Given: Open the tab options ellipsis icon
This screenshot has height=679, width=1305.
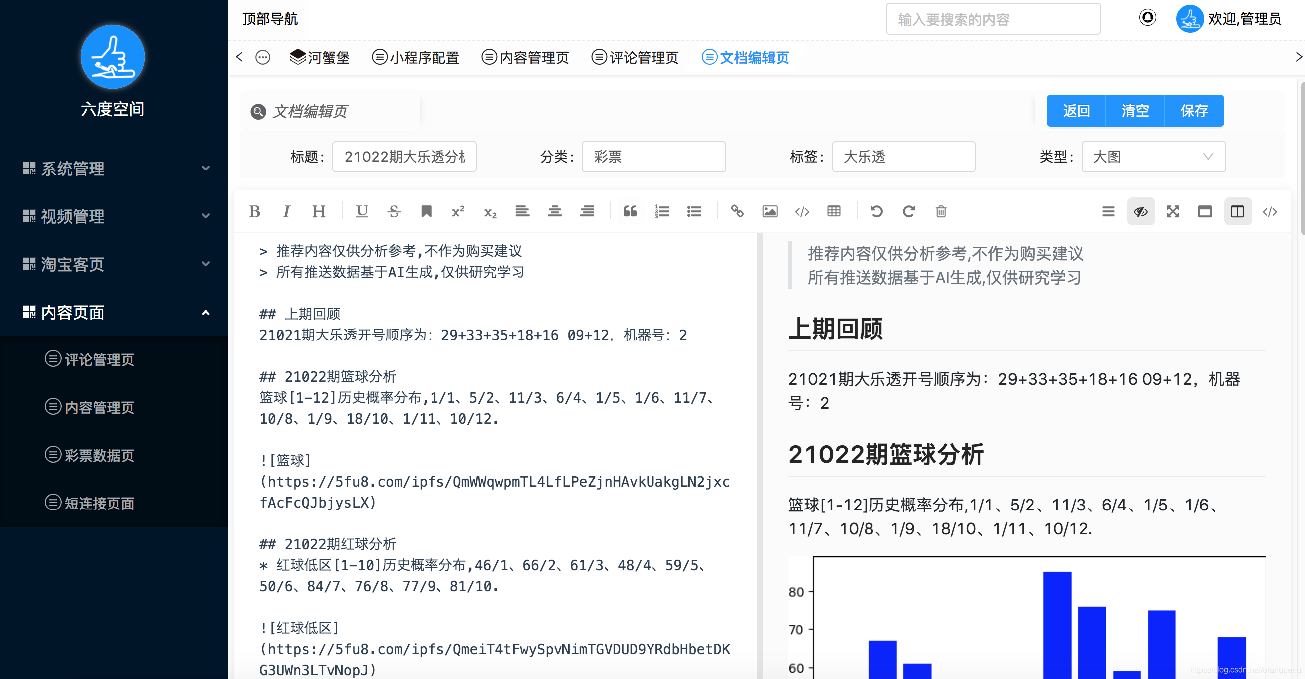Looking at the screenshot, I should [262, 57].
